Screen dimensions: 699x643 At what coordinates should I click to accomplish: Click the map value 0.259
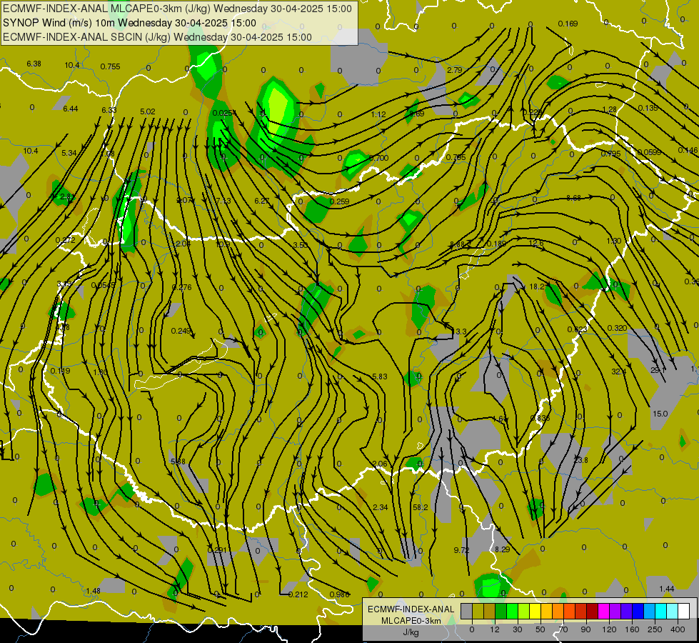(x=339, y=201)
